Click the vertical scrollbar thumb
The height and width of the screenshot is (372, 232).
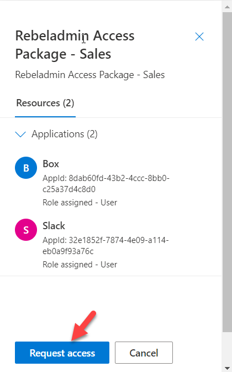(227, 172)
